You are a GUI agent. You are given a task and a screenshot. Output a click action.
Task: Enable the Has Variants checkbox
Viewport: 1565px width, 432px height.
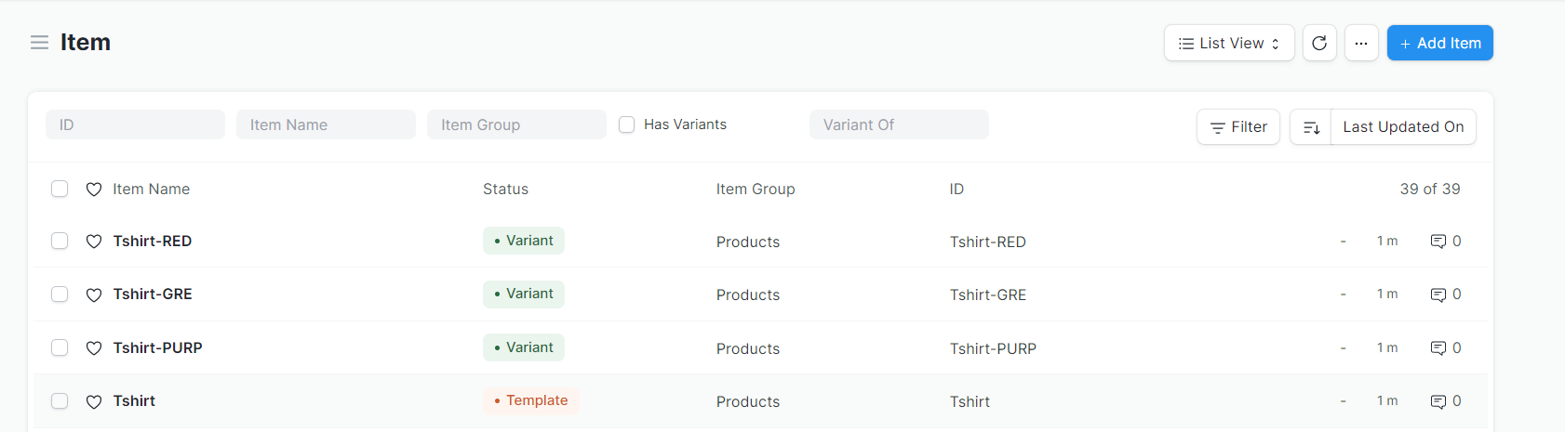[627, 124]
